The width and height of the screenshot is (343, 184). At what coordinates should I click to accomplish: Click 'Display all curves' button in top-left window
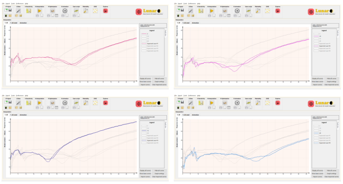[x=145, y=79]
